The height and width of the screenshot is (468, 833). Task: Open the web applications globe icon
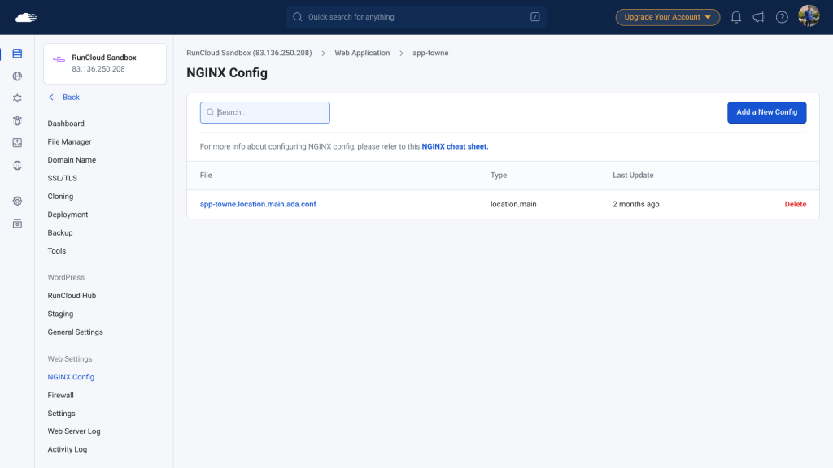[17, 76]
